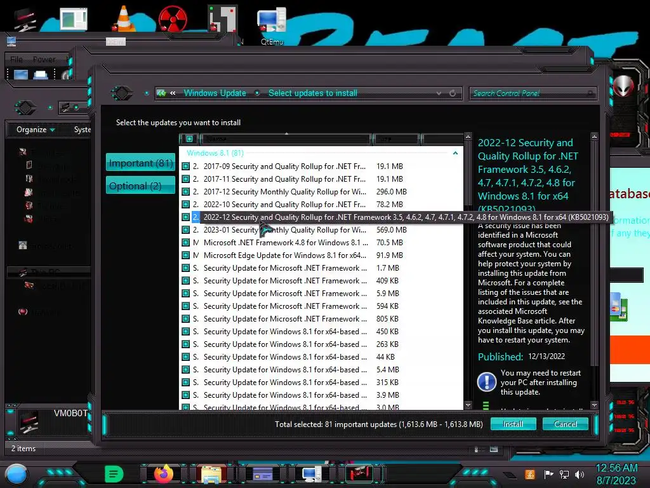
Task: Open the green chat app on taskbar
Action: 114,473
